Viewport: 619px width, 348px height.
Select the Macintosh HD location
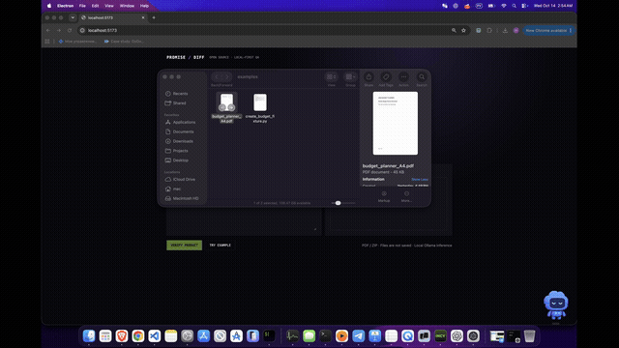coord(182,198)
